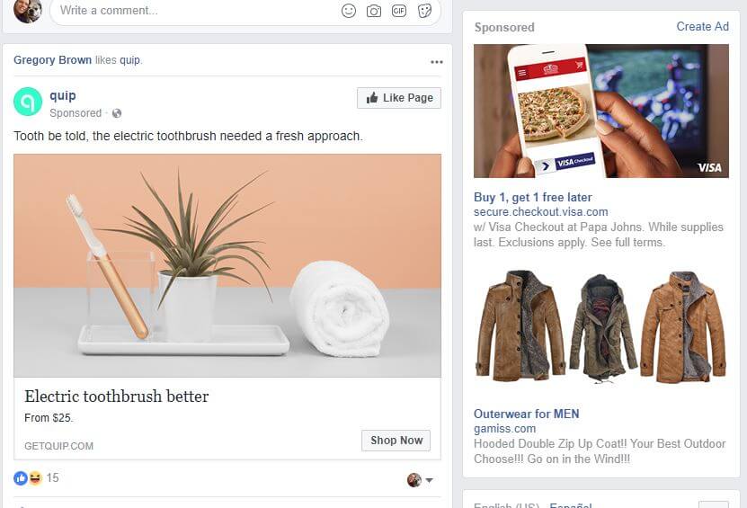747x508 pixels.
Task: Insert a GIF into the comment
Action: click(399, 11)
